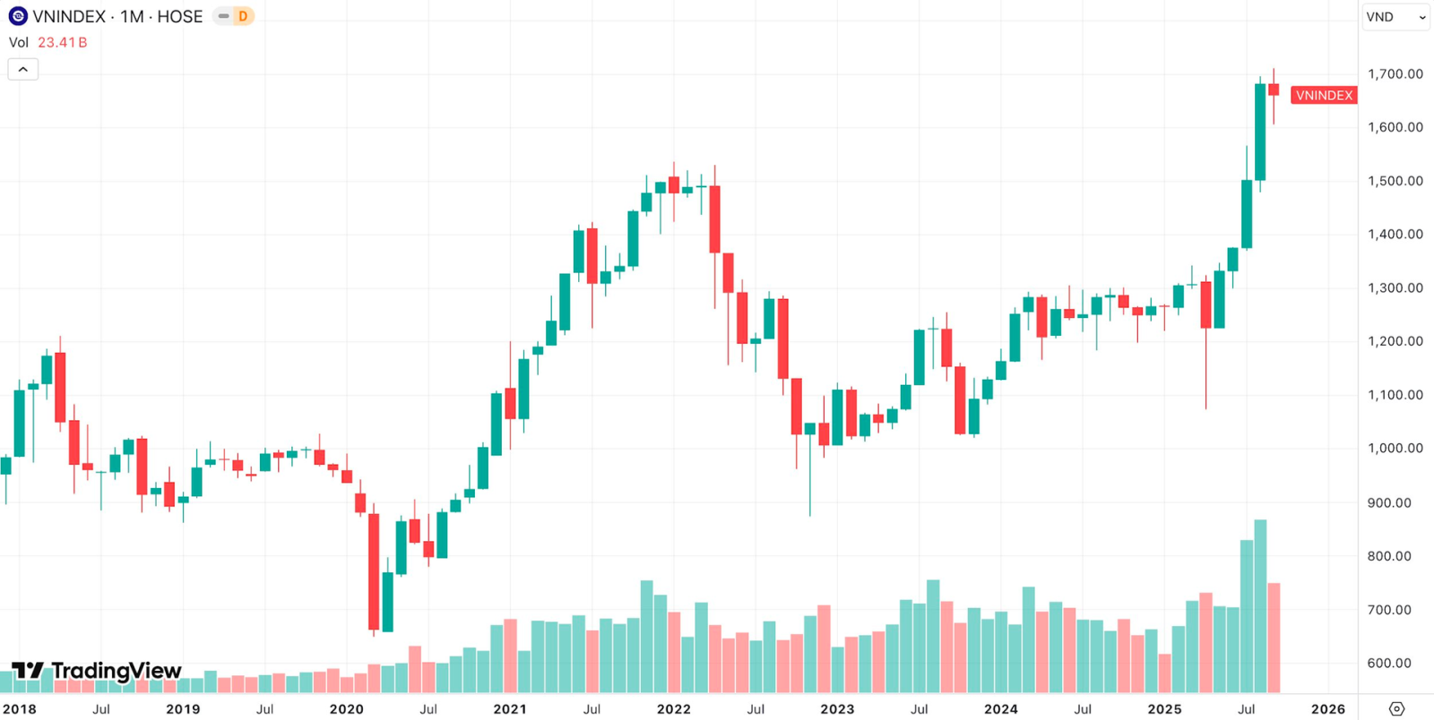Click the tallest green volume bar
1434x720 pixels.
coord(1260,605)
